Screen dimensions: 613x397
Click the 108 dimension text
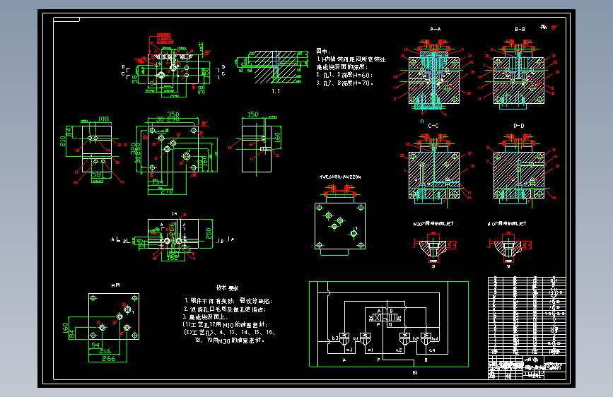(103, 119)
